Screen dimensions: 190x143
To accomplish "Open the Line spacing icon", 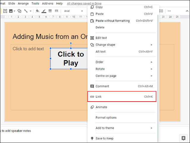I will tap(161, 11).
